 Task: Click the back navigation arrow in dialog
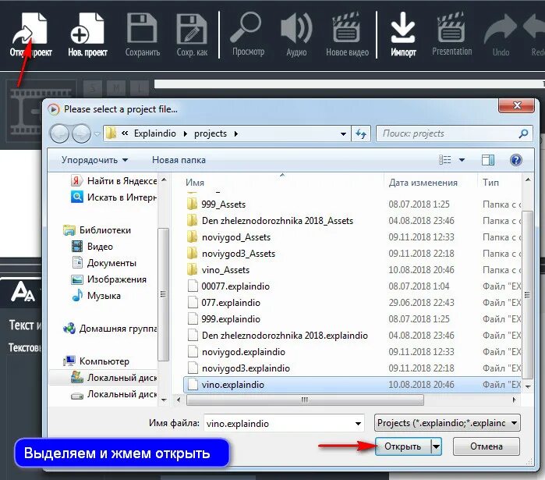point(59,134)
